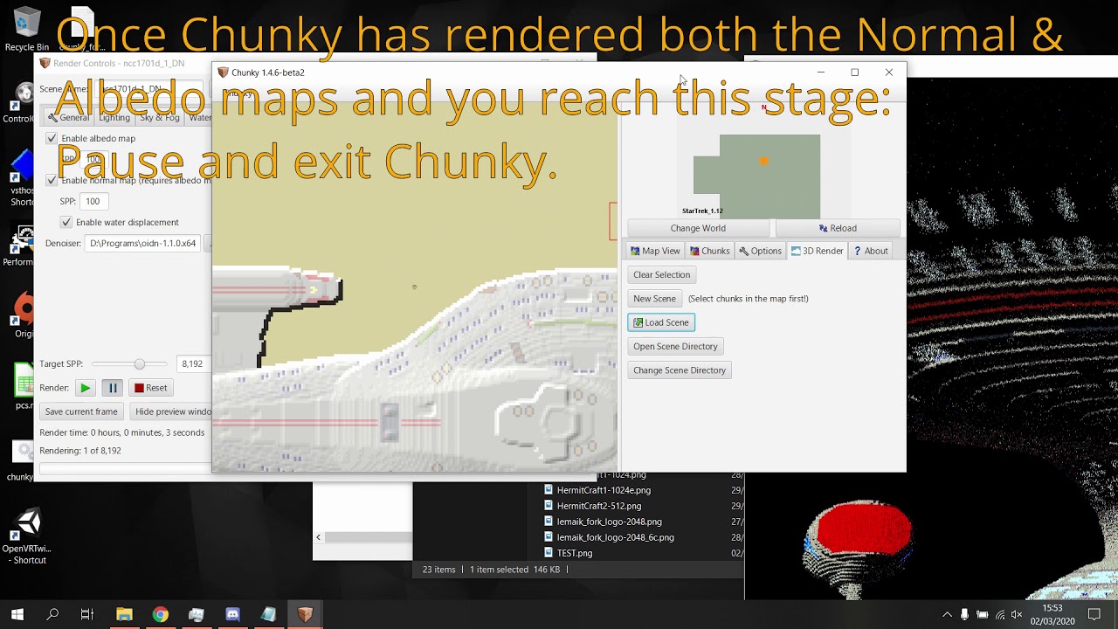This screenshot has width=1118, height=629.
Task: Select HermitCraft1-1024e.png in File Explorer
Action: pos(604,490)
